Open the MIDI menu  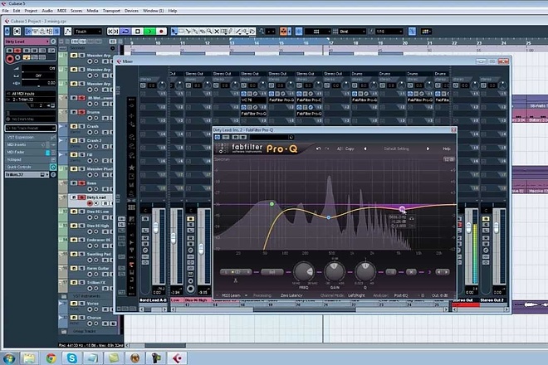(62, 11)
